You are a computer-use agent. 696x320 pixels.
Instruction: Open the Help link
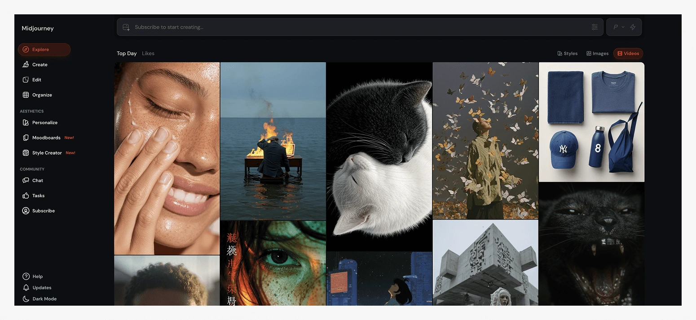[x=37, y=277]
